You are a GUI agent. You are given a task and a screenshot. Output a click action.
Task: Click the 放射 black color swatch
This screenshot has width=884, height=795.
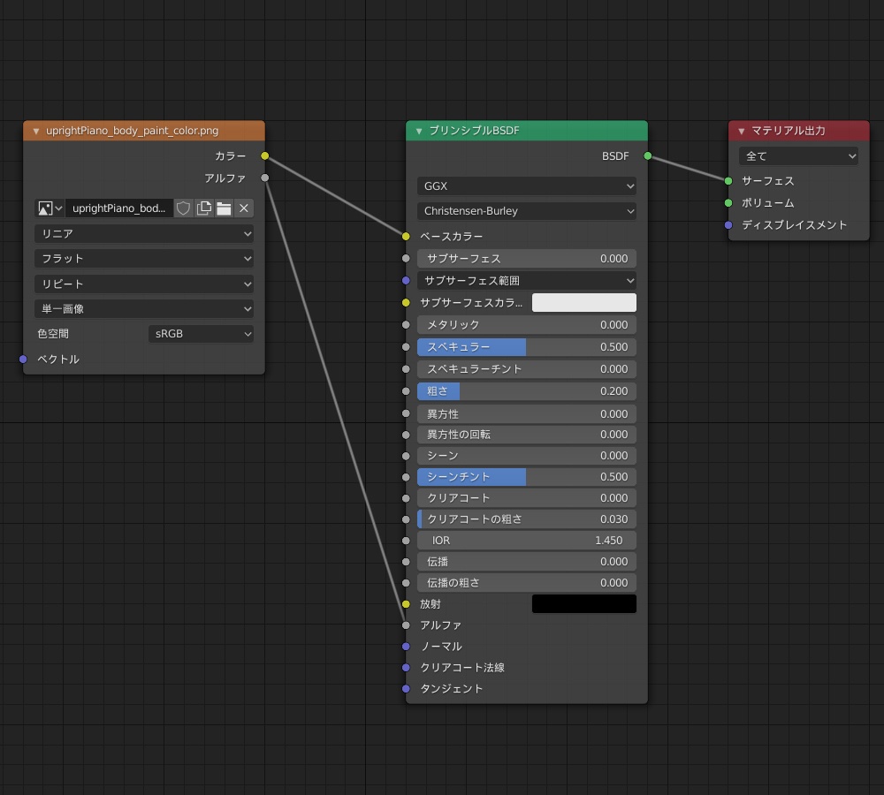584,604
